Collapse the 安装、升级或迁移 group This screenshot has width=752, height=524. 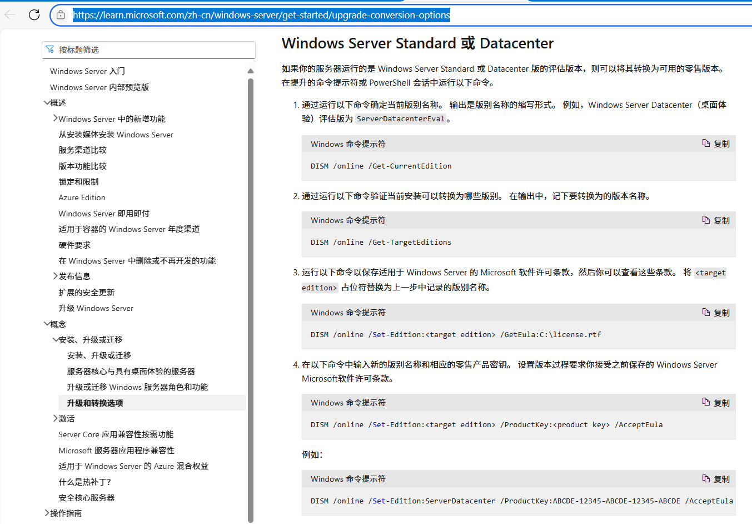(56, 339)
